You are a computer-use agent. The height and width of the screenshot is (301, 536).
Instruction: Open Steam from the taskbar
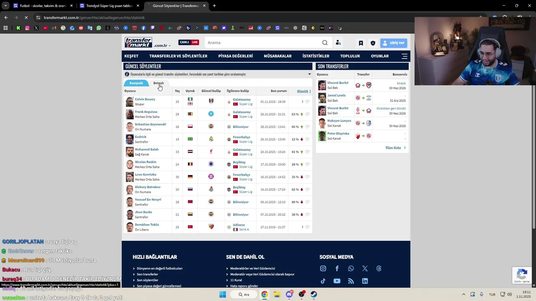click(x=314, y=294)
